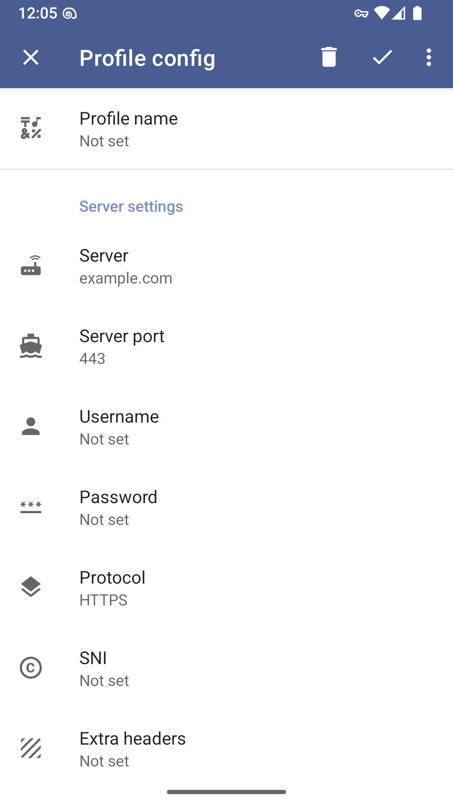Open the Extra headers setting
Viewport: 453px width, 805px height.
pyautogui.click(x=226, y=749)
